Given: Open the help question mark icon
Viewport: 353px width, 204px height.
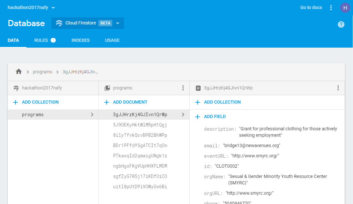Looking at the screenshot, I should (x=341, y=24).
